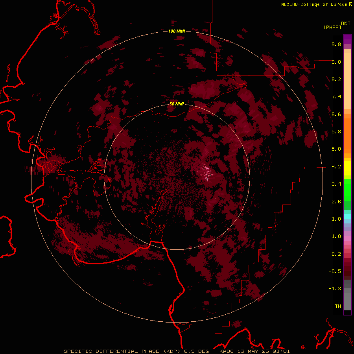Click the KABC station identifier in the caption
Viewport: 354px width, 354px height.
coord(228,351)
